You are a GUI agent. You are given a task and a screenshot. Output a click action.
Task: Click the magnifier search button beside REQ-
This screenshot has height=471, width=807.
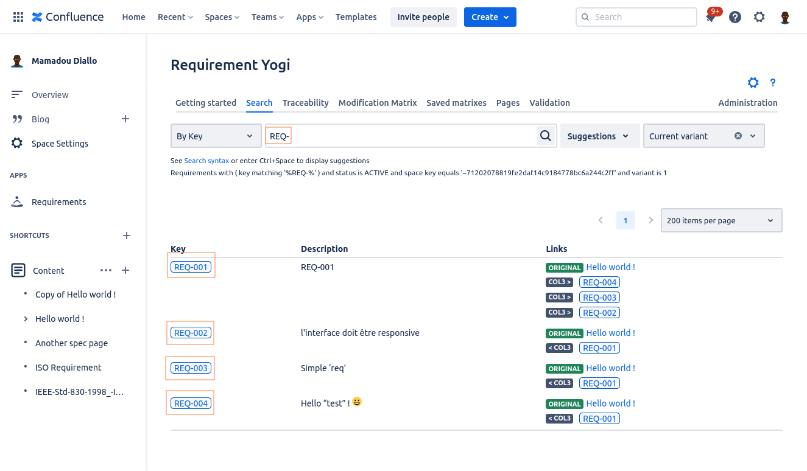point(546,136)
